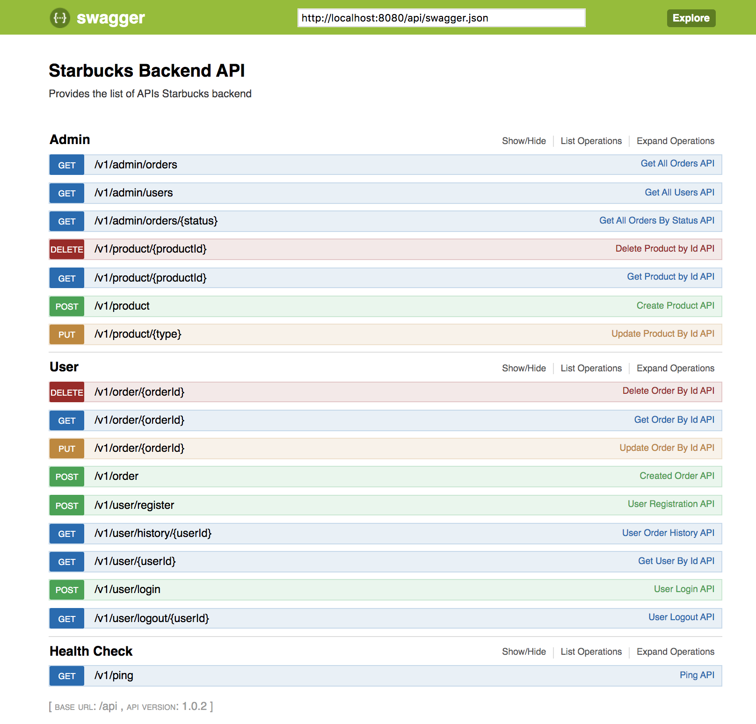This screenshot has width=756, height=724.
Task: Click DELETE badge for /v1/product/{productId}
Action: point(67,249)
